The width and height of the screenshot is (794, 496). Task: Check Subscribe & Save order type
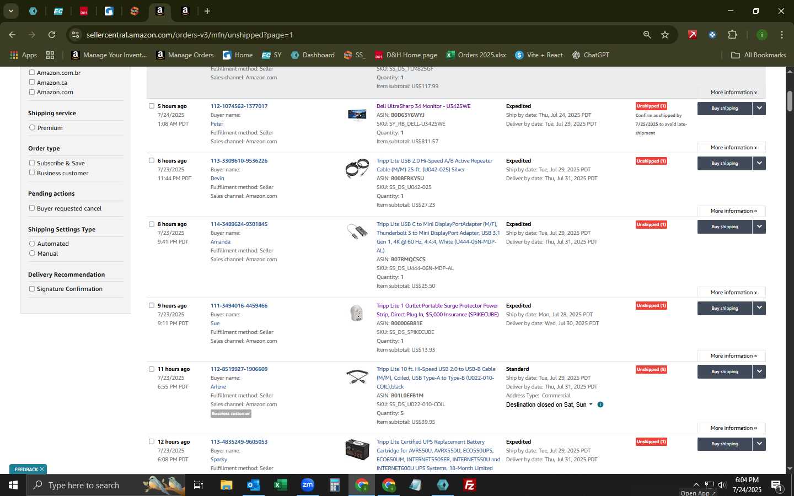click(x=32, y=163)
